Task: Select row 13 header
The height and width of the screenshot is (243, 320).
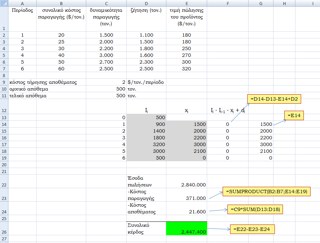Action: [4, 117]
